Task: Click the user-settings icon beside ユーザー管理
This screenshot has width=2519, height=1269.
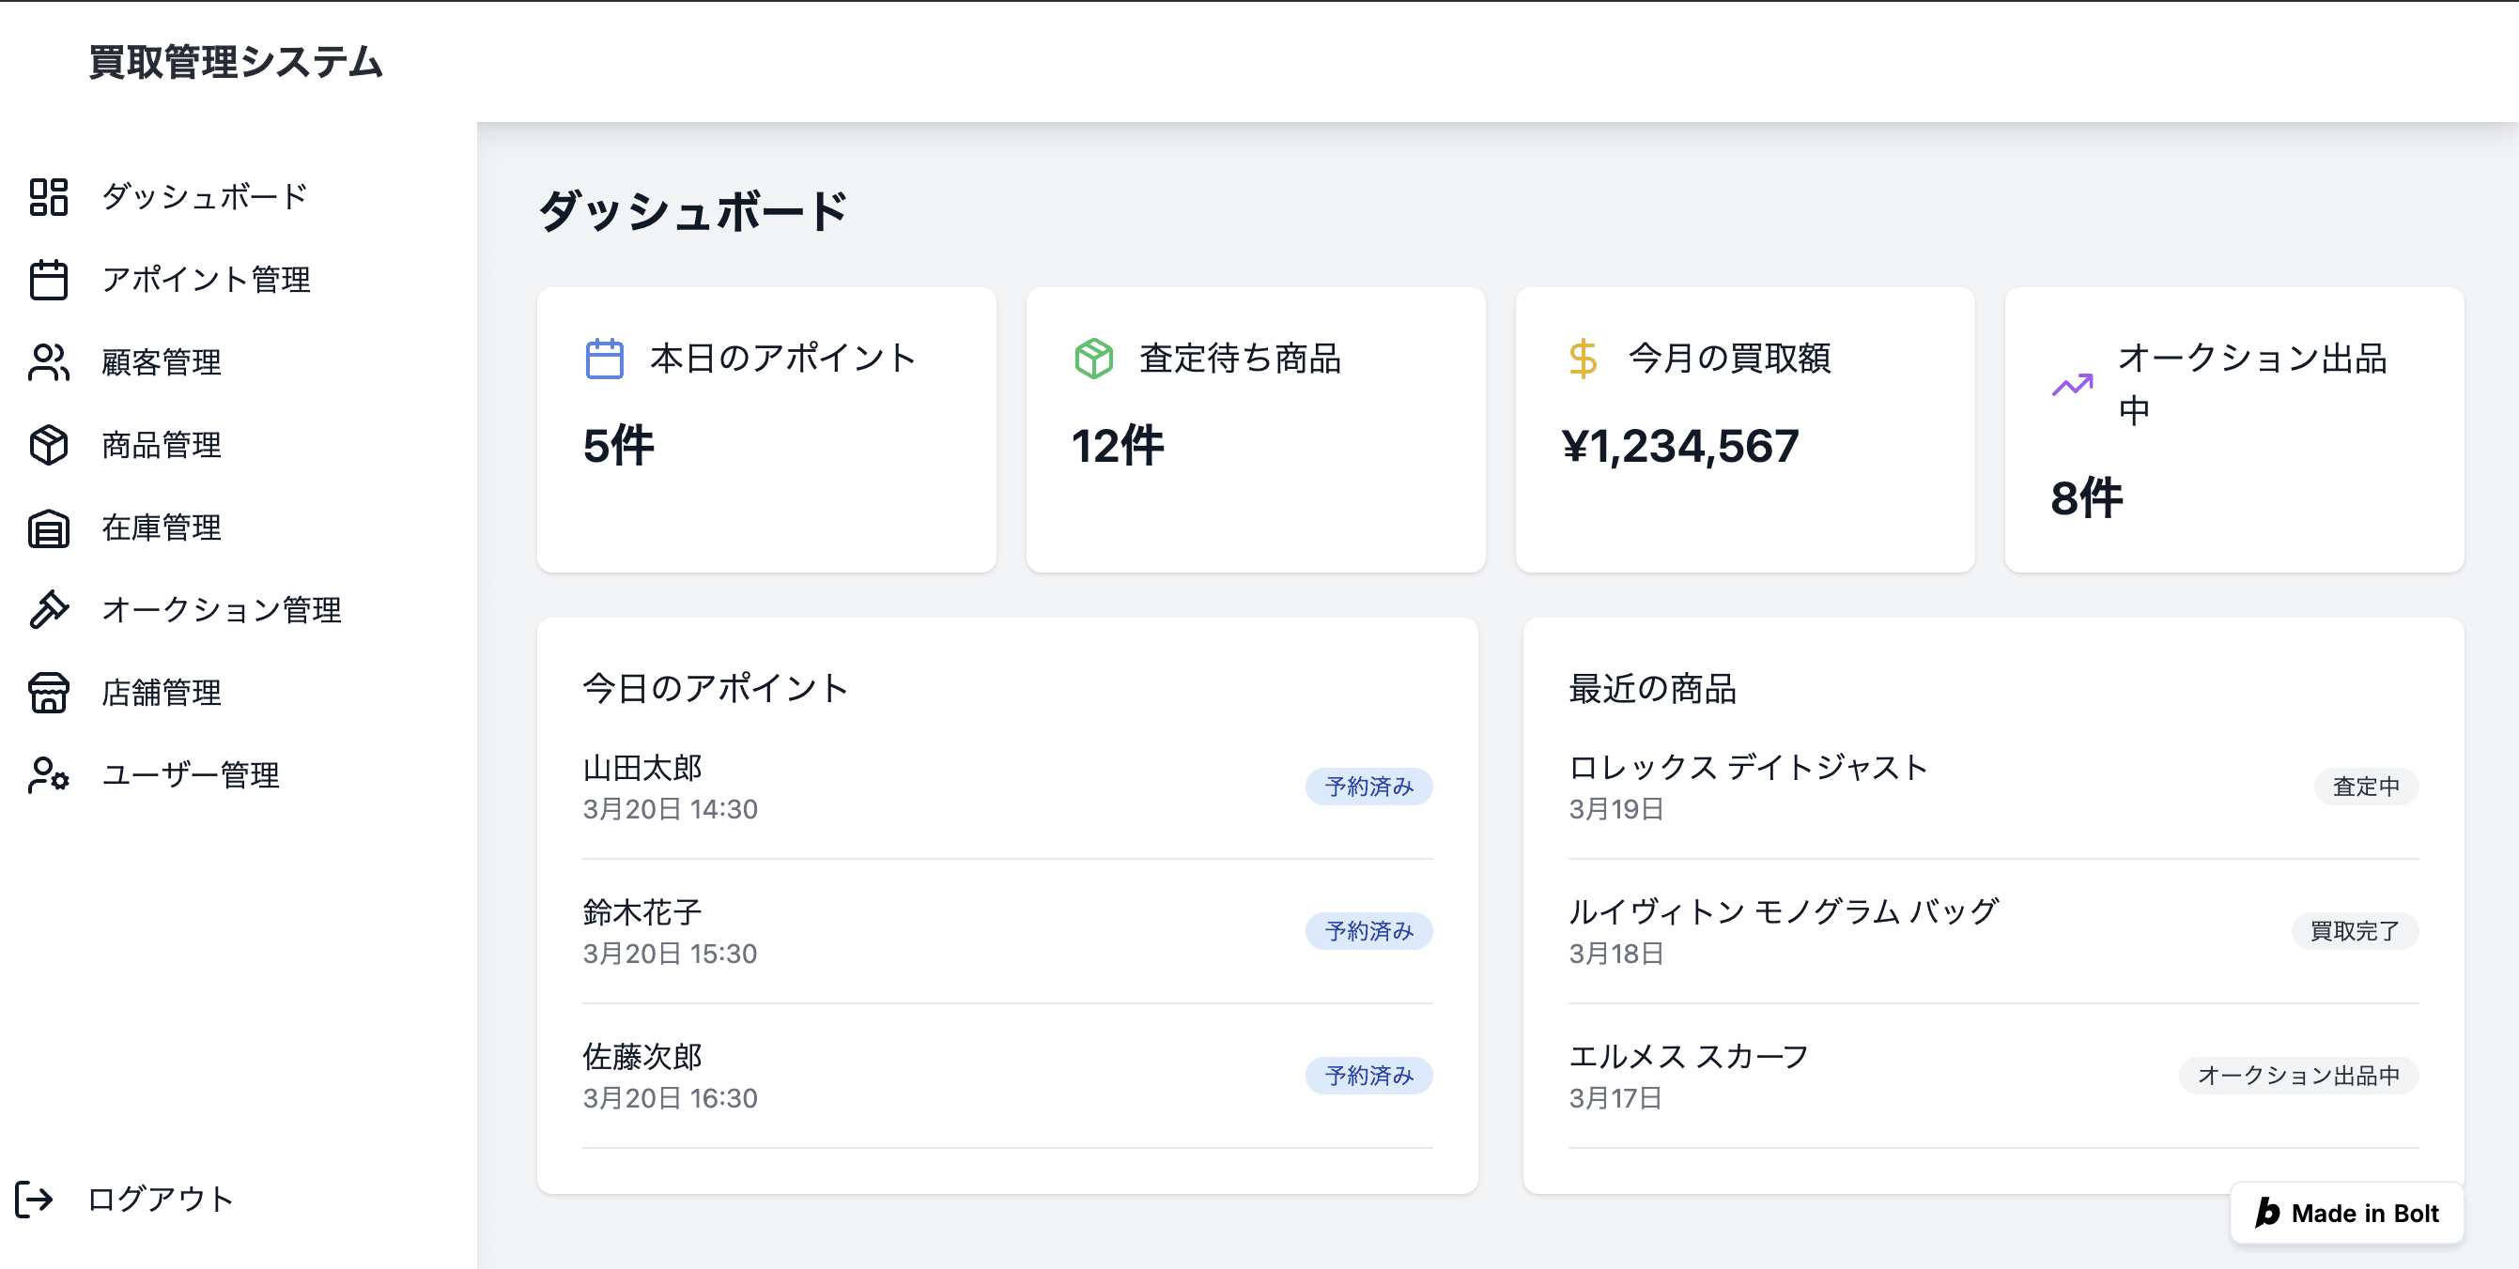Action: click(x=48, y=775)
